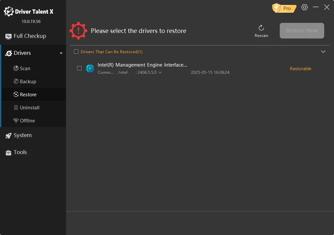Click the Rescan label

pos(261,36)
